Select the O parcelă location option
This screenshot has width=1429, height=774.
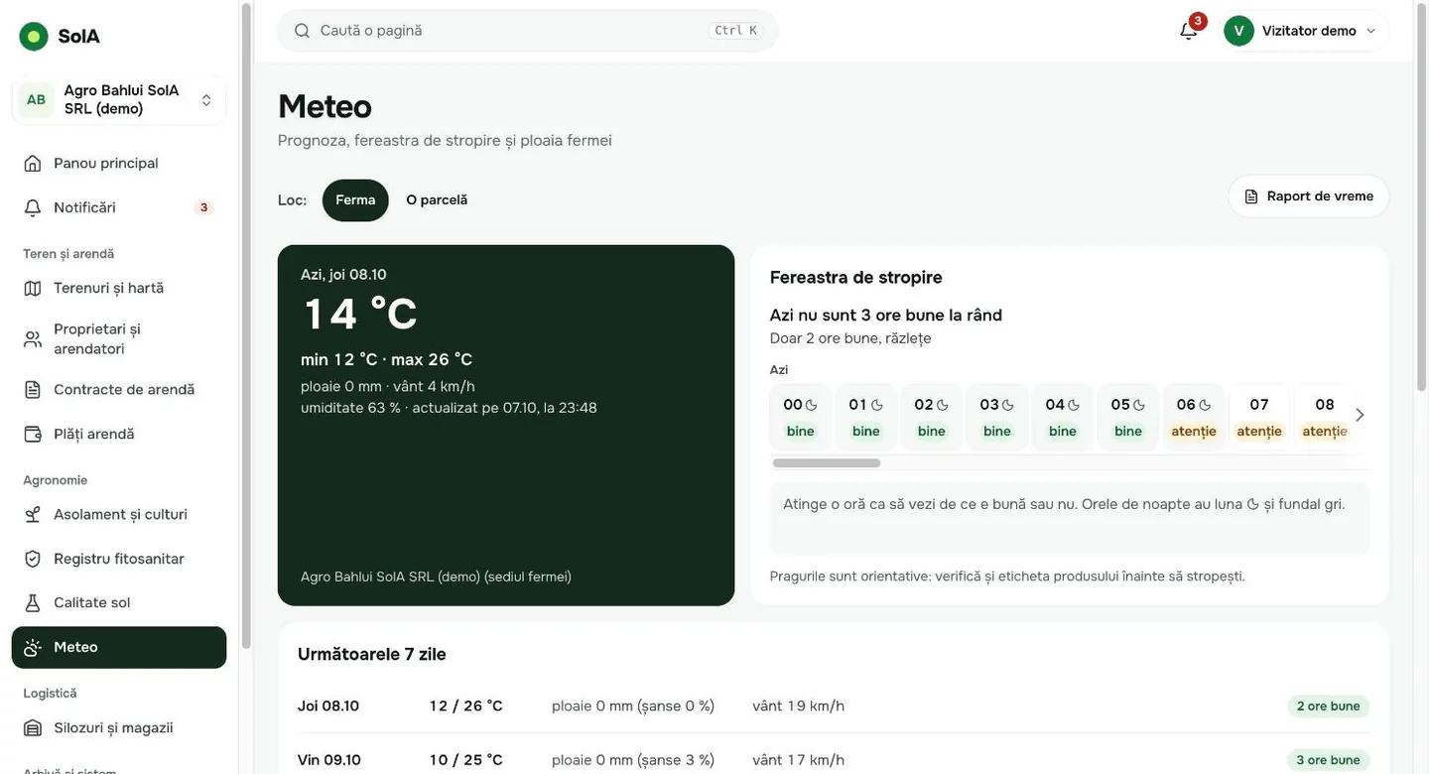437,199
